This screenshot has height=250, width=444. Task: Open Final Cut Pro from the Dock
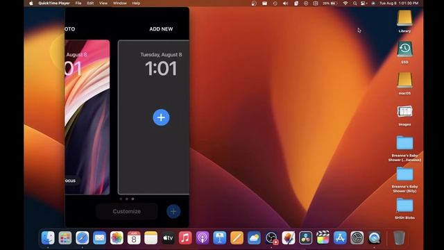[x=323, y=237]
